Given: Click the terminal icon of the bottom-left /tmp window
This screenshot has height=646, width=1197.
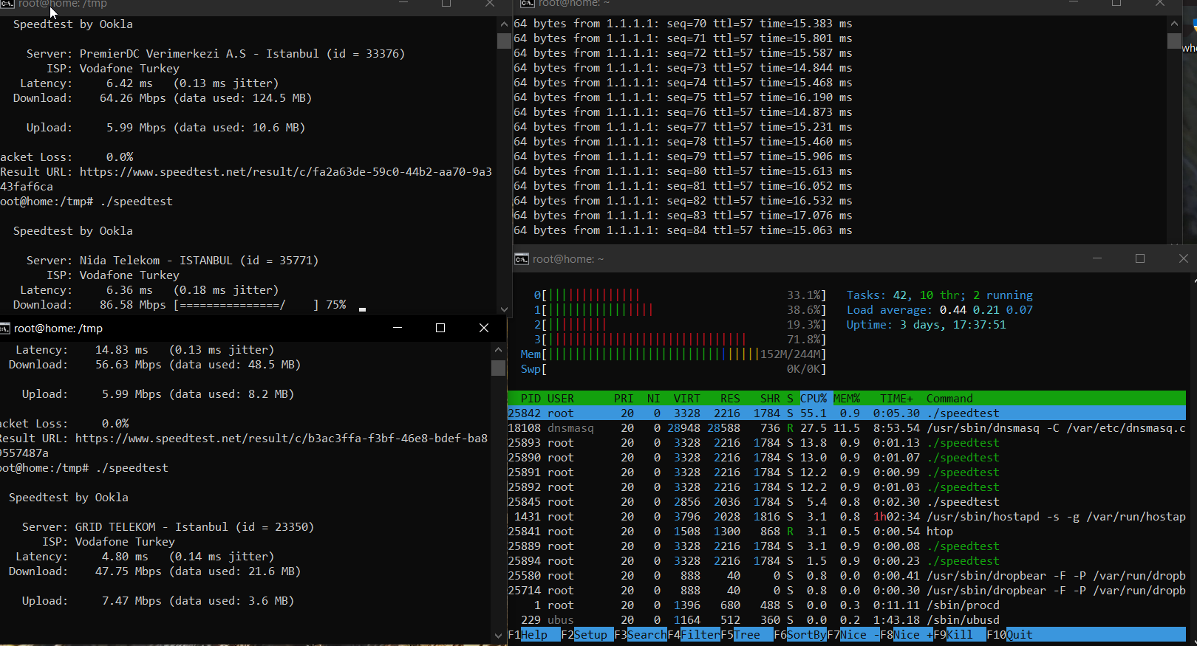Looking at the screenshot, I should (x=4, y=328).
